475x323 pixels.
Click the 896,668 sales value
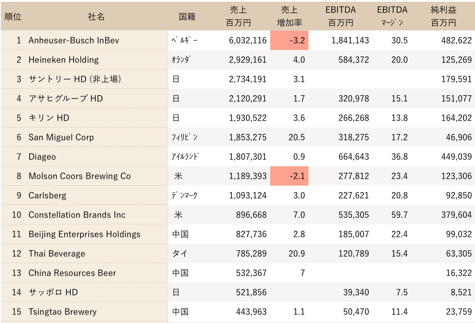pos(251,215)
